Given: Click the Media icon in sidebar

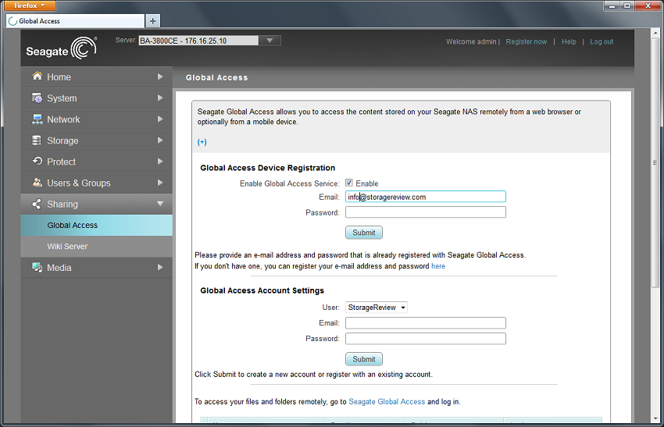Looking at the screenshot, I should [x=37, y=267].
